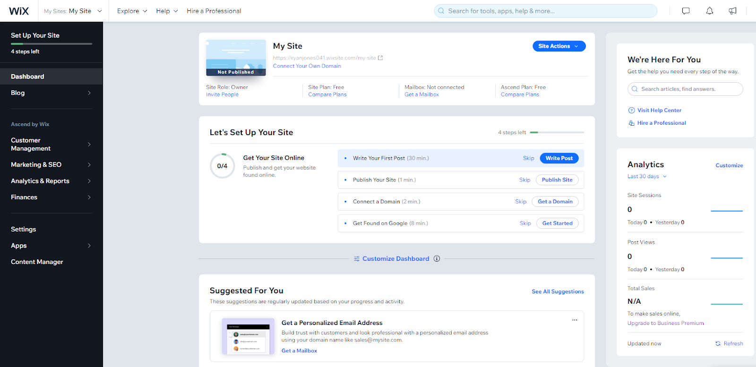Click the Publish Site button
This screenshot has height=367, width=756.
click(x=557, y=180)
